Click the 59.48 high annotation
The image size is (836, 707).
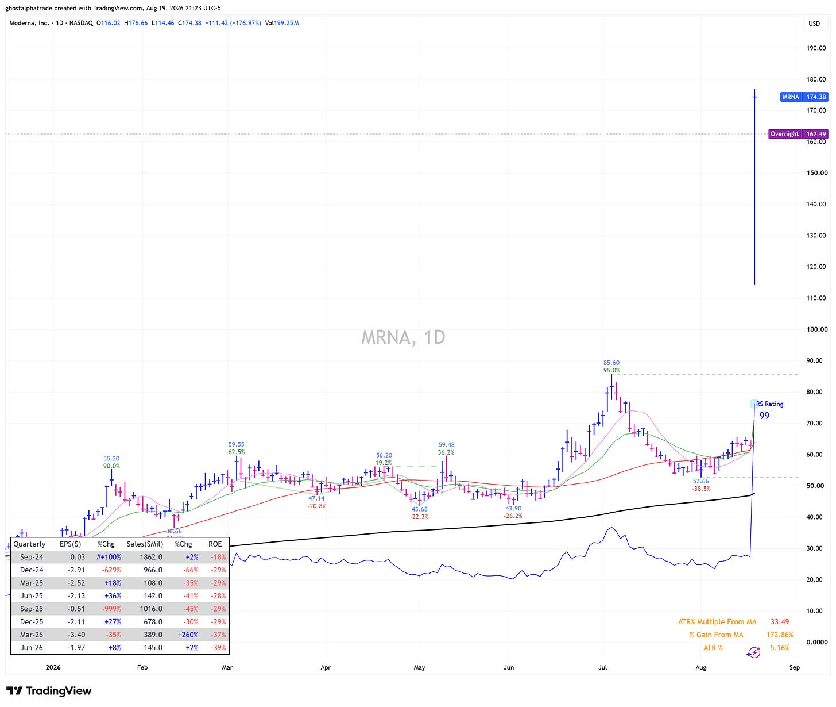coord(446,444)
